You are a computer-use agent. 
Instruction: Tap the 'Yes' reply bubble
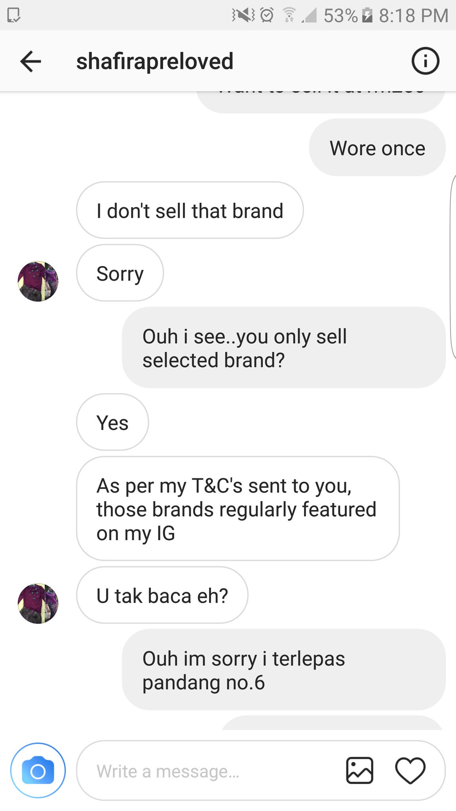112,422
